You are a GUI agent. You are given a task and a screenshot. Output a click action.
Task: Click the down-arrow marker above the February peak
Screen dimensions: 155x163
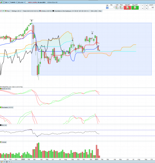point(31,20)
